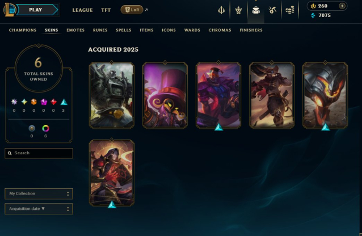Screen dimensions: 362x236
Task: Switch to the Chromas tab
Action: [x=220, y=30]
